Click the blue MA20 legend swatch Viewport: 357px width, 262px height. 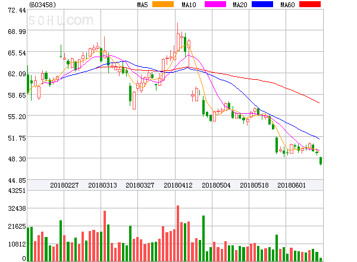point(262,4)
